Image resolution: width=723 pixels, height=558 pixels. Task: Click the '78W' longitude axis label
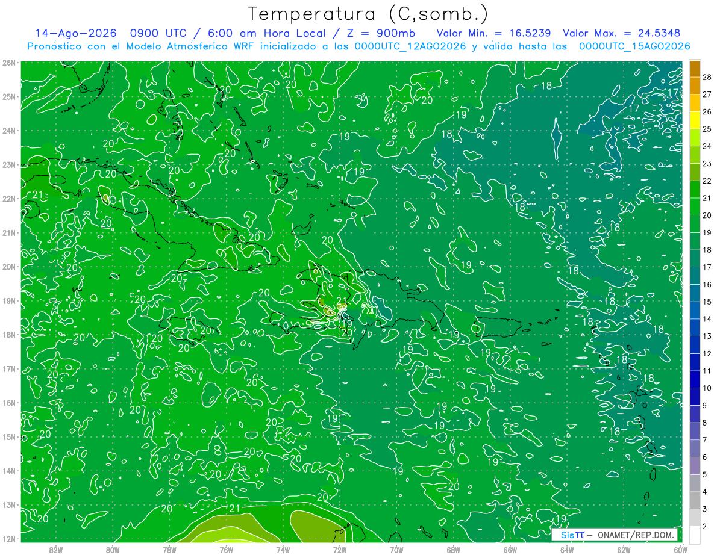click(169, 550)
